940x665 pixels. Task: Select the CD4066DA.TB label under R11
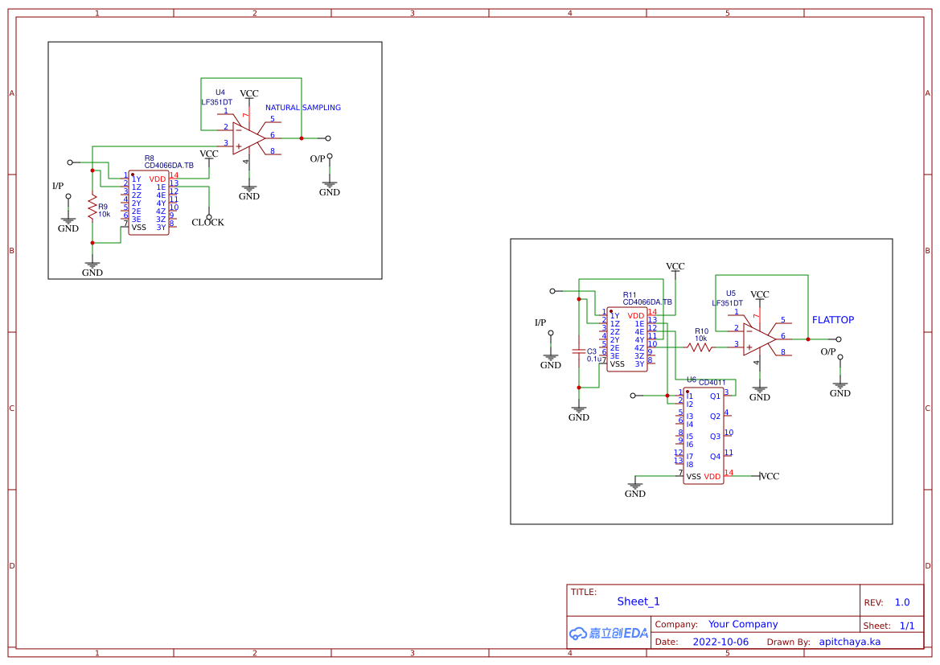coord(647,302)
